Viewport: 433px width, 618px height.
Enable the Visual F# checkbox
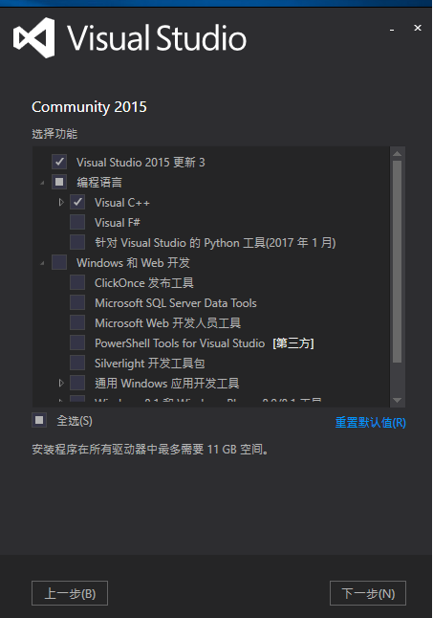click(x=77, y=222)
